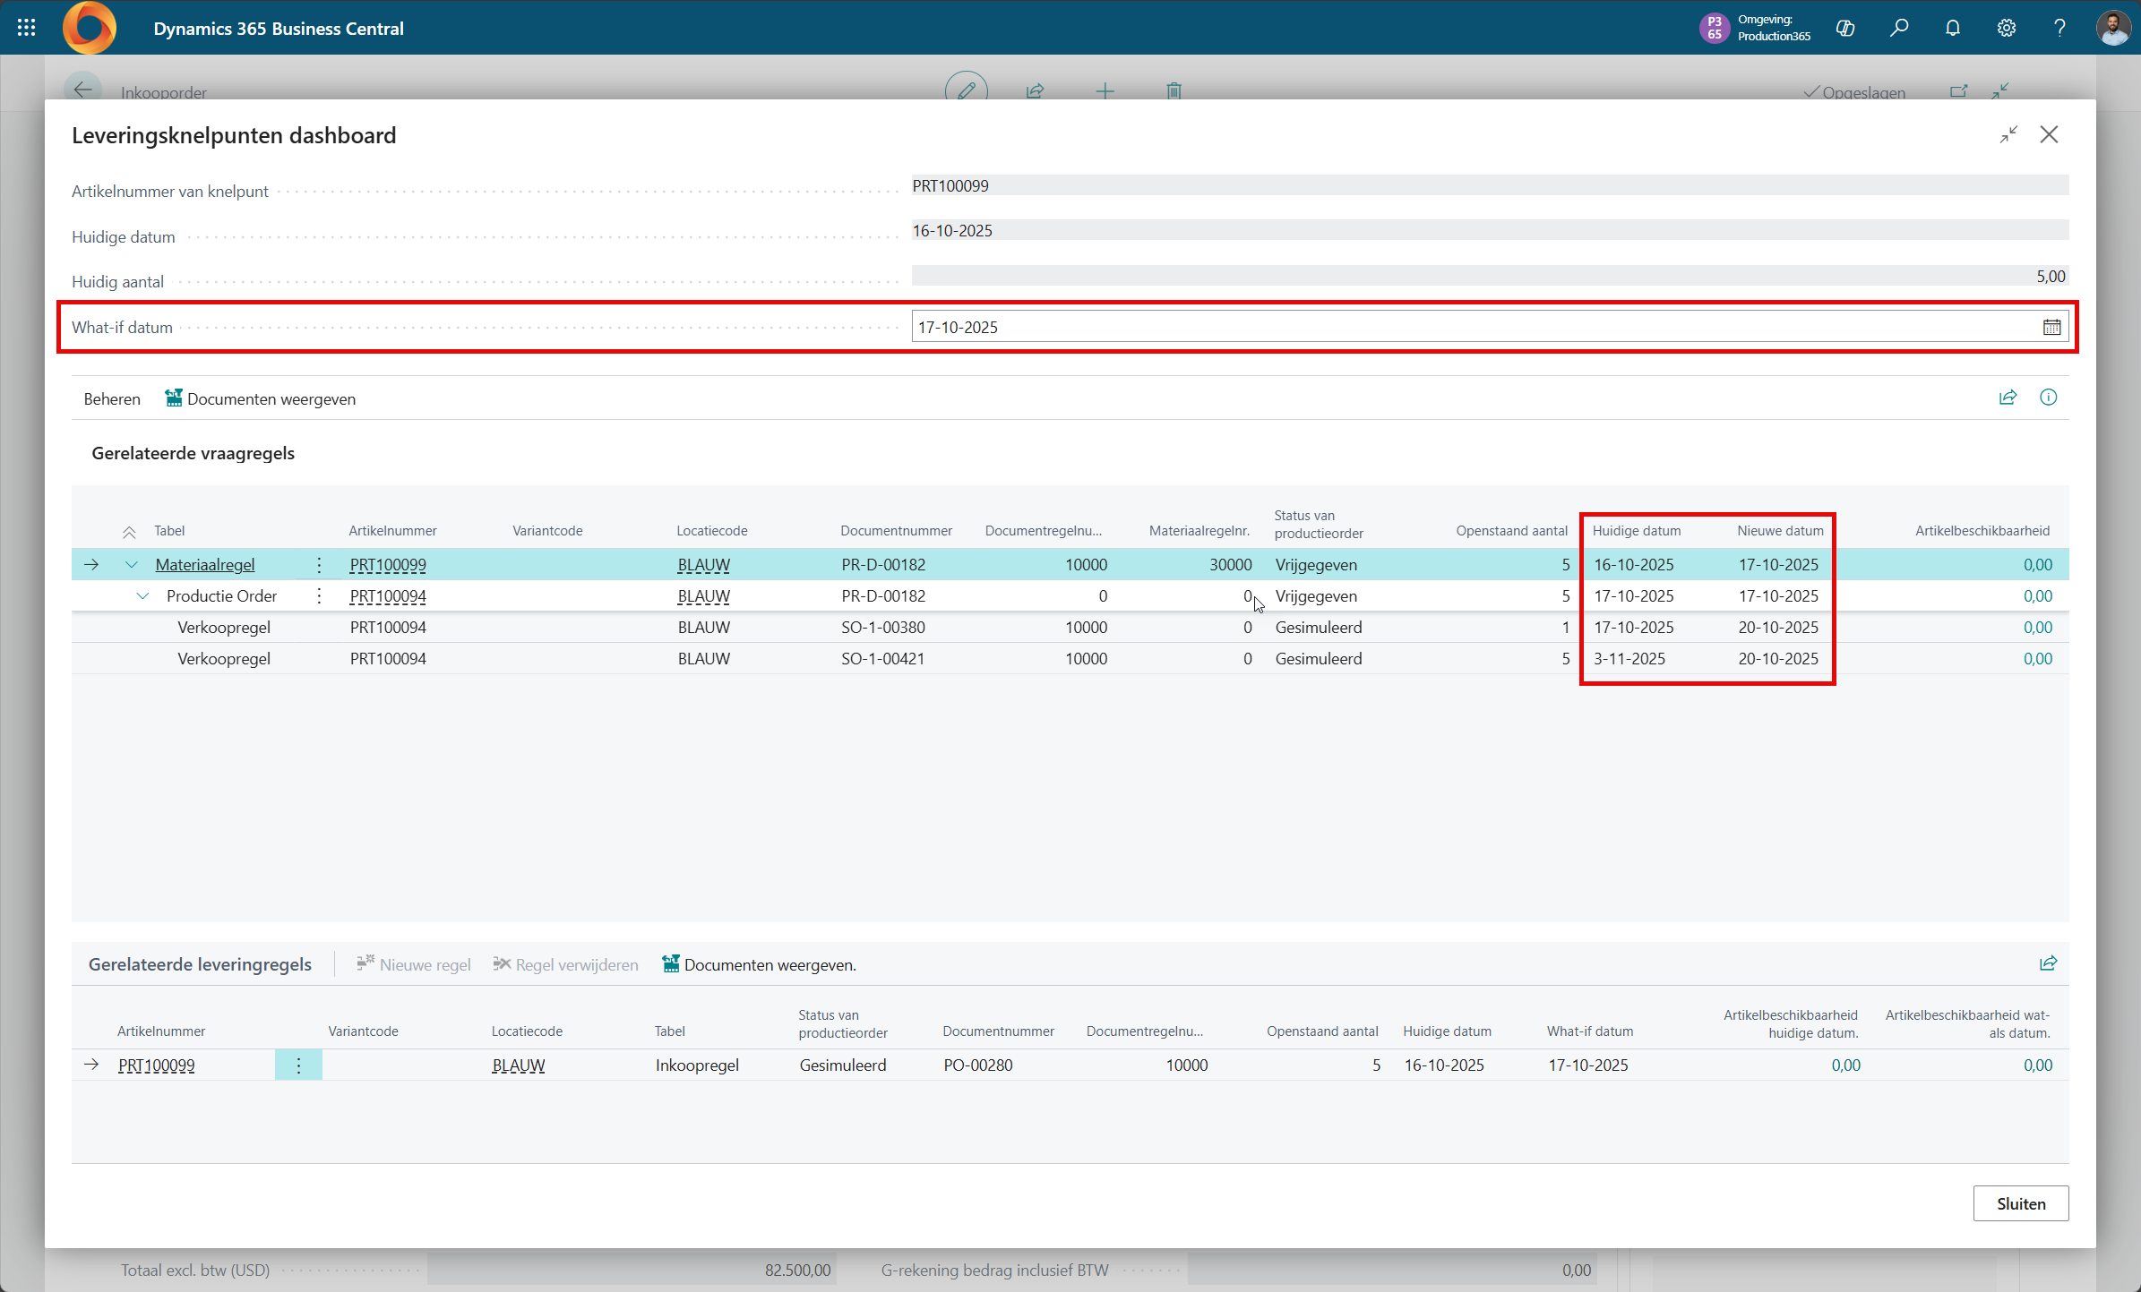Open row options for Materiaalregel row
The image size is (2141, 1292).
[x=319, y=565]
